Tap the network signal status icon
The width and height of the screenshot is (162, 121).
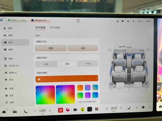coord(140,21)
